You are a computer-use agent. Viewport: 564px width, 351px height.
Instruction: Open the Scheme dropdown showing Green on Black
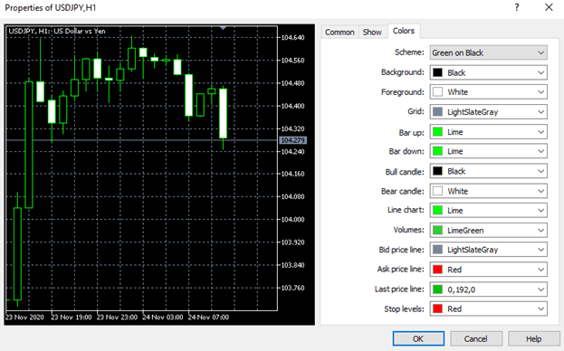(489, 52)
